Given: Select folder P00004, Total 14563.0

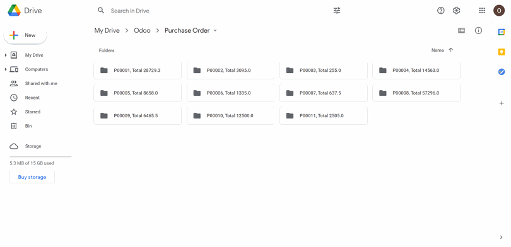Looking at the screenshot, I should click(416, 71).
